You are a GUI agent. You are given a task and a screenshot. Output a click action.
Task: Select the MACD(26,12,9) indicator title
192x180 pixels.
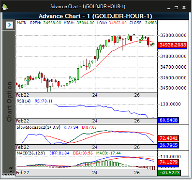[30, 153]
